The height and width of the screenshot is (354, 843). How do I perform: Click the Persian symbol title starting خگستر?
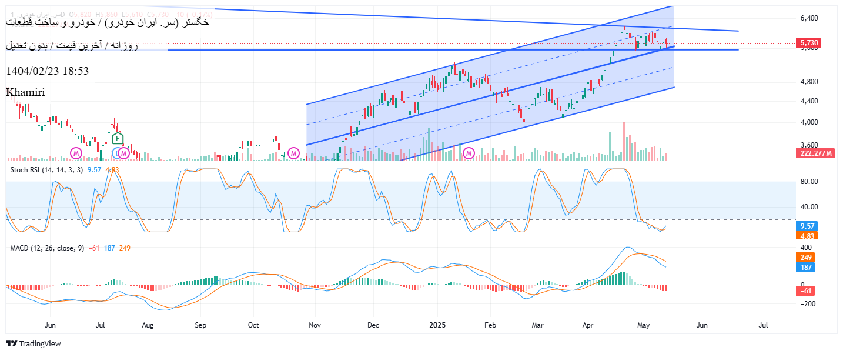click(x=108, y=22)
